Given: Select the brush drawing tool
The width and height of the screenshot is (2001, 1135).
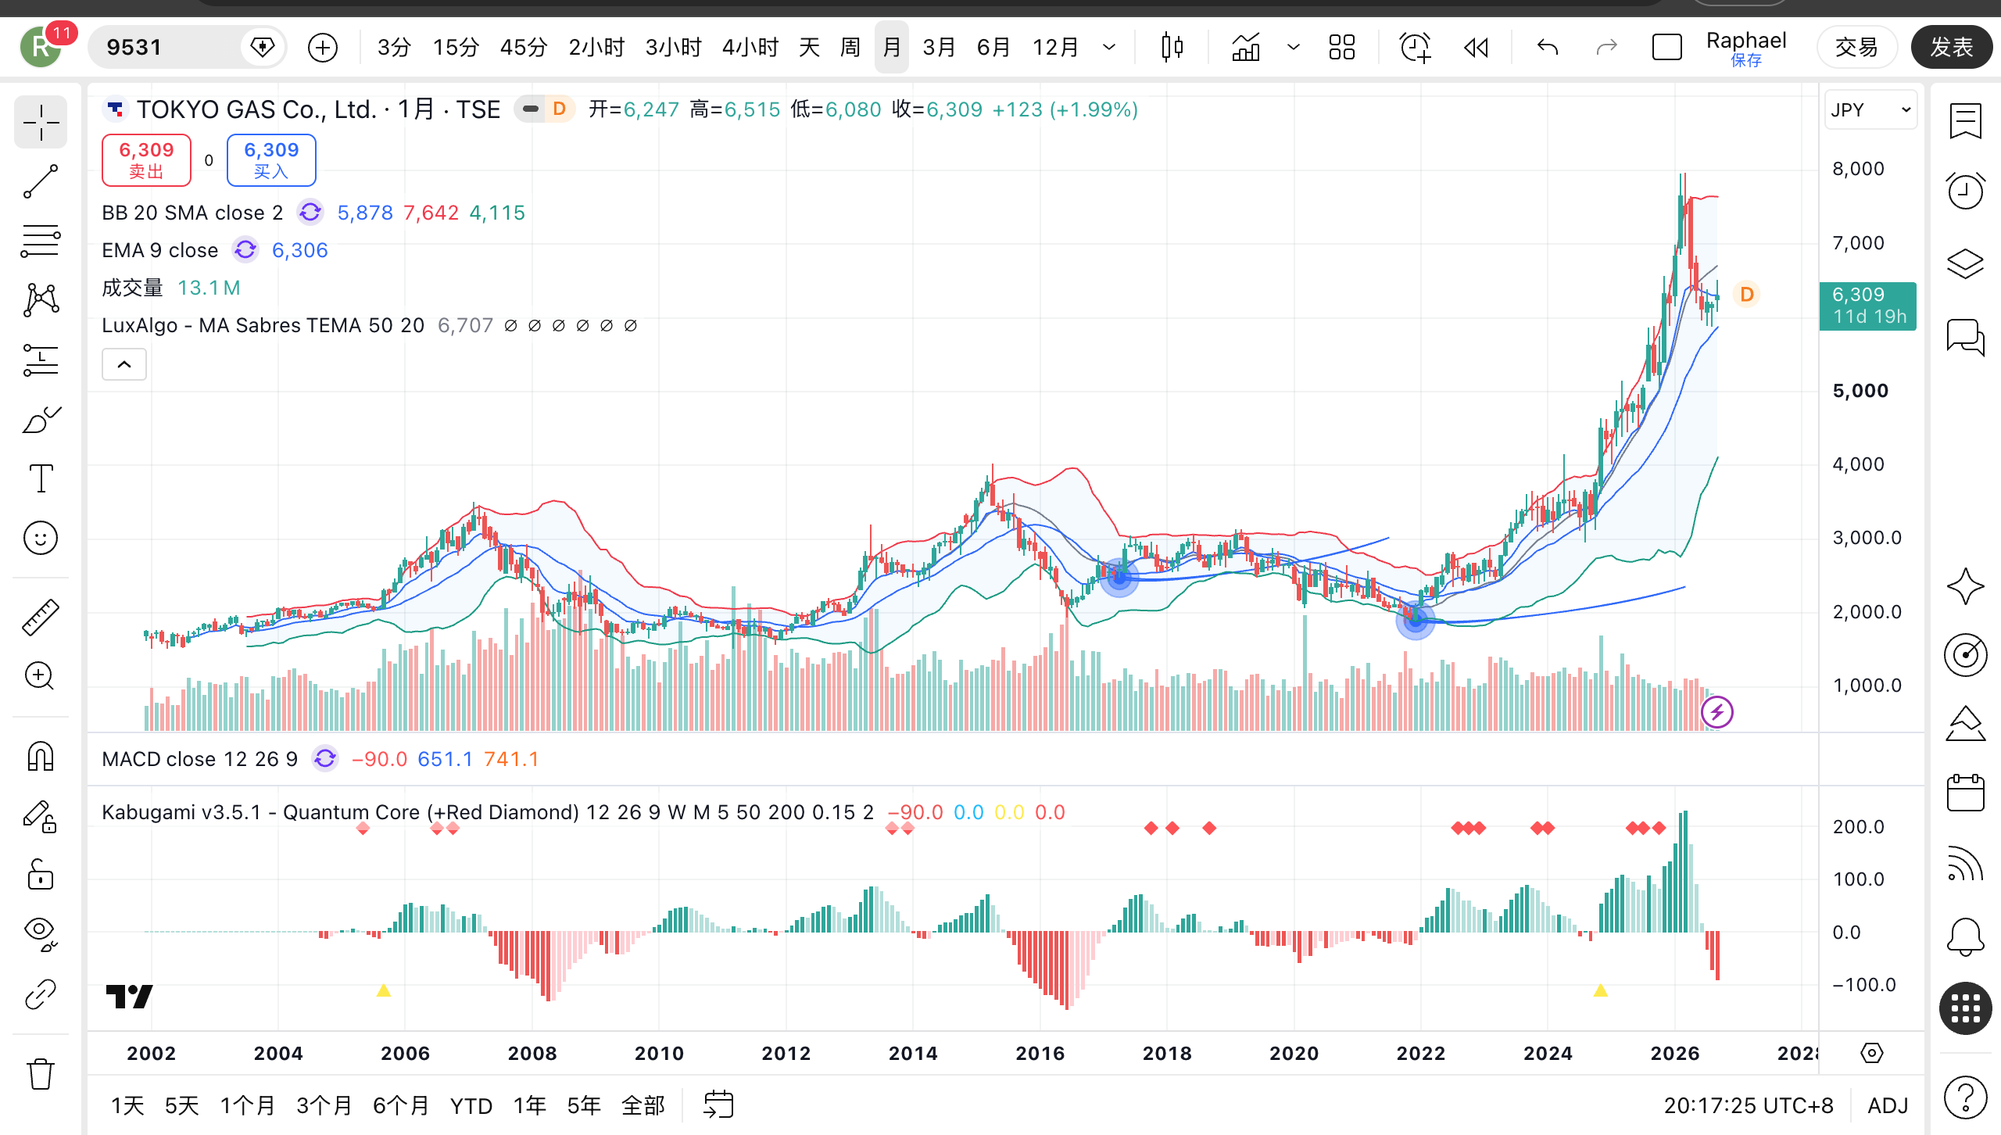Looking at the screenshot, I should [41, 420].
